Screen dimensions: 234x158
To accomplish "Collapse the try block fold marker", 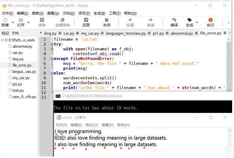I will coord(52,44).
